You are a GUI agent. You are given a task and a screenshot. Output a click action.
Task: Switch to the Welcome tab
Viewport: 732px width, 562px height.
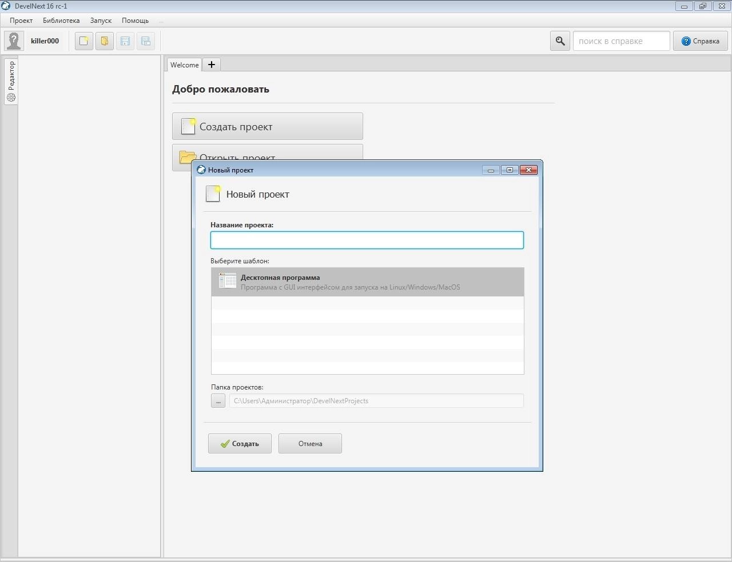(x=184, y=65)
